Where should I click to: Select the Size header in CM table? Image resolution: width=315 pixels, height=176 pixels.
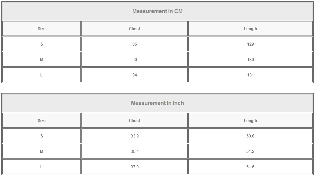[42, 29]
